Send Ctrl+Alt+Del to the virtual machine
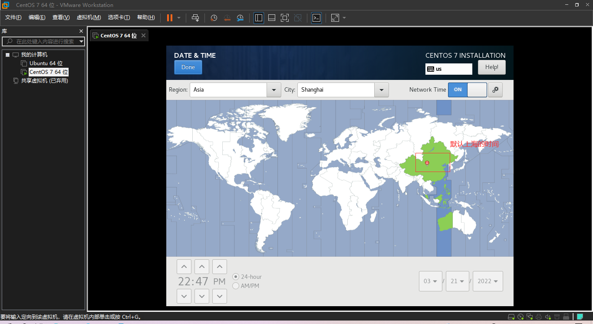593x324 pixels. pos(195,18)
